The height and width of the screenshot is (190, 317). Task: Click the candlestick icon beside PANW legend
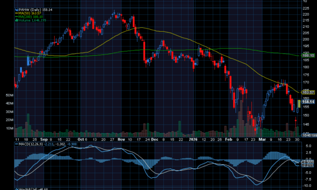[x=17, y=10]
